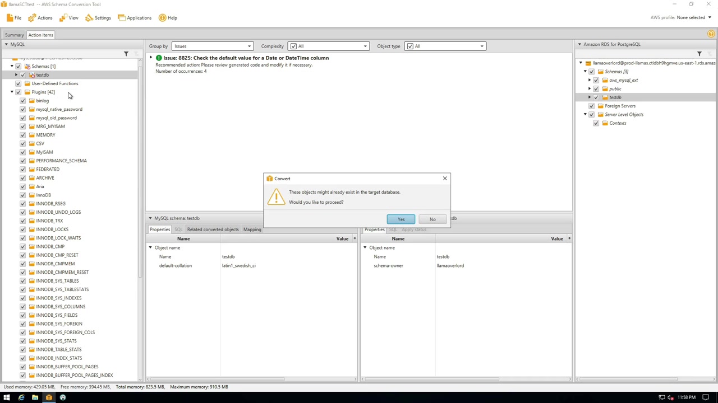Filter the Amazon RDS target tree
Image resolution: width=718 pixels, height=403 pixels.
(x=699, y=54)
